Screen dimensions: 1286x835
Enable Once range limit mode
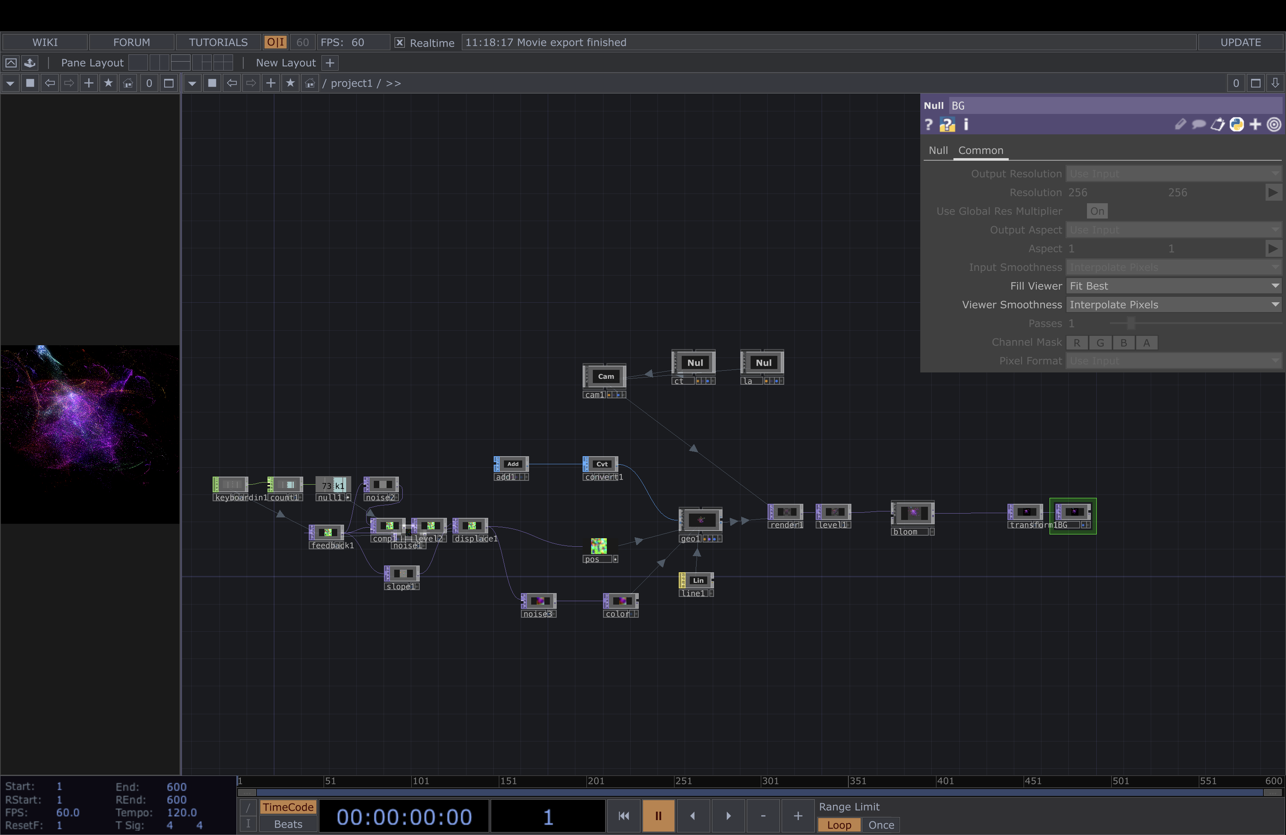(881, 825)
